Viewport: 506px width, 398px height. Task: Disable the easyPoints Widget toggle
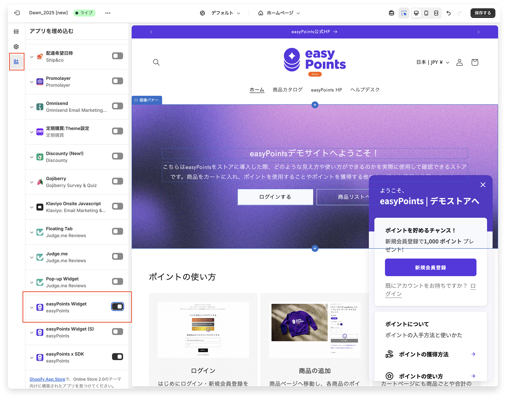[118, 307]
